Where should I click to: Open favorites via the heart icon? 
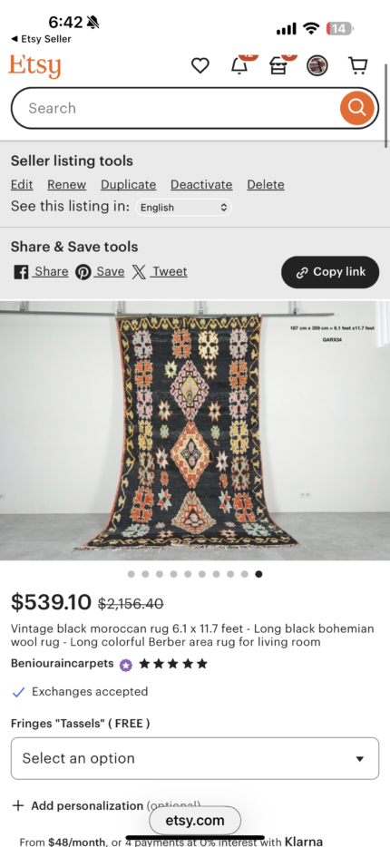click(200, 66)
